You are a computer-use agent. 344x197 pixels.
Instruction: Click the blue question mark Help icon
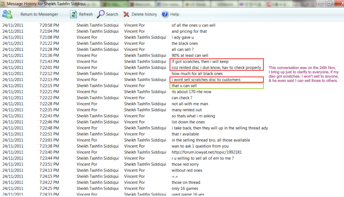tap(165, 14)
